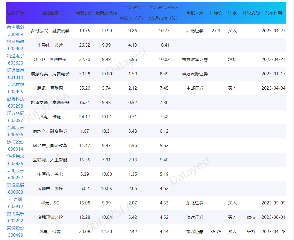Click the 中邮证券 research source cell

click(x=195, y=88)
